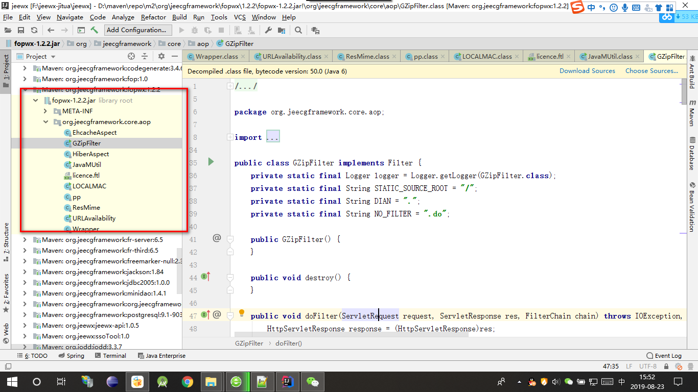The height and width of the screenshot is (392, 698).
Task: Expand the Maven fr-server:6.5 node arrow
Action: (25, 240)
